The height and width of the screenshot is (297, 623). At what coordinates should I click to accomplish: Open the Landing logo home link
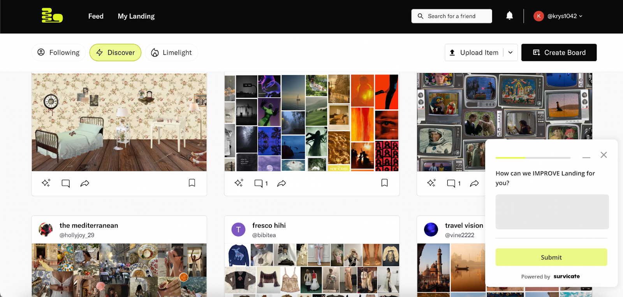click(52, 16)
